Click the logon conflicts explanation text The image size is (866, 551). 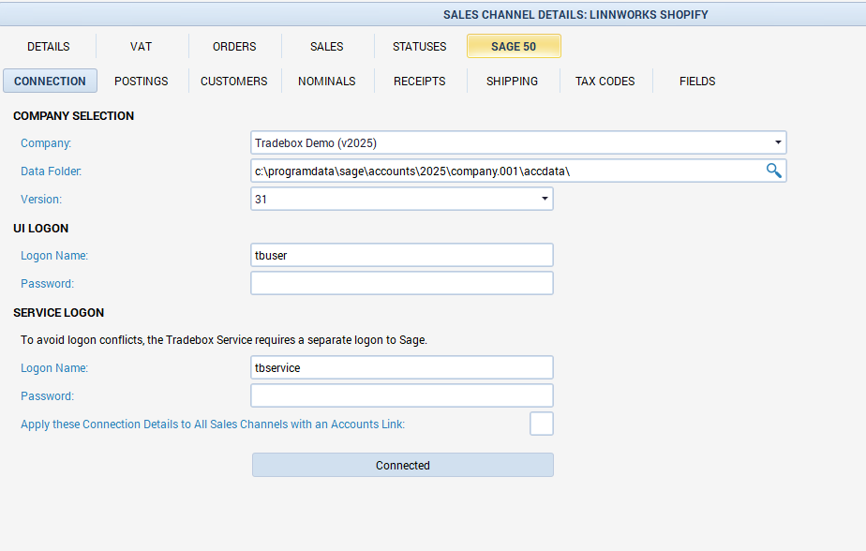(x=224, y=339)
